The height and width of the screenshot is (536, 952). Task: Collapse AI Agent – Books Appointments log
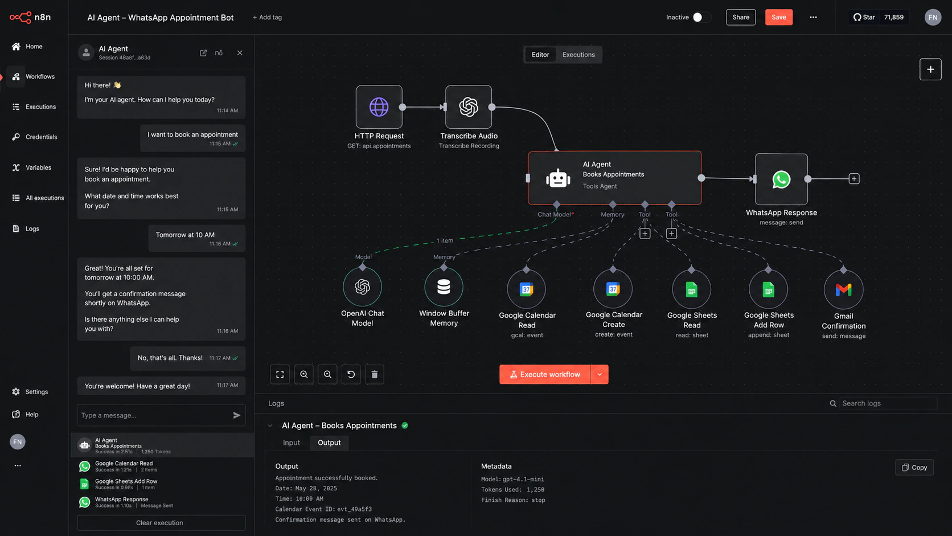[270, 425]
